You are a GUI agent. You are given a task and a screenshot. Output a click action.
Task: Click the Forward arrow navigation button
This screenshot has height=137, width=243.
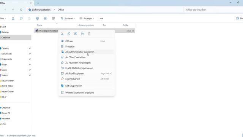pyautogui.click(x=5, y=10)
